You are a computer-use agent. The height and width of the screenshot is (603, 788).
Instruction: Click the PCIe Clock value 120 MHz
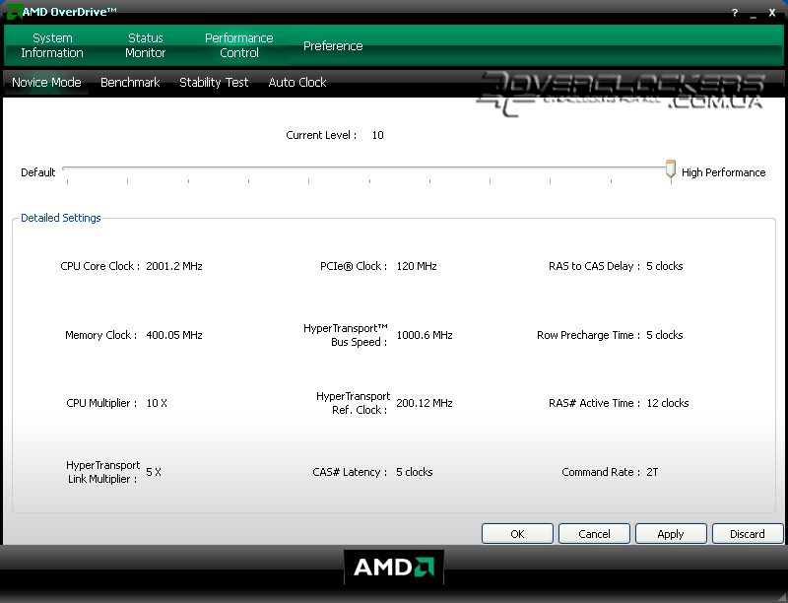tap(416, 266)
